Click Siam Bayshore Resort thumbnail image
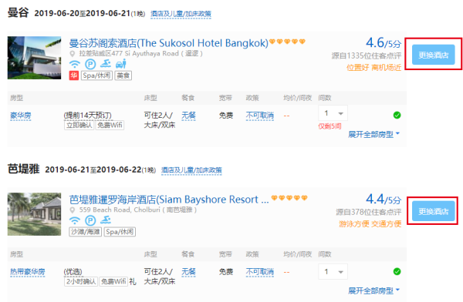Viewport: 463px width, 302px height. tap(34, 214)
